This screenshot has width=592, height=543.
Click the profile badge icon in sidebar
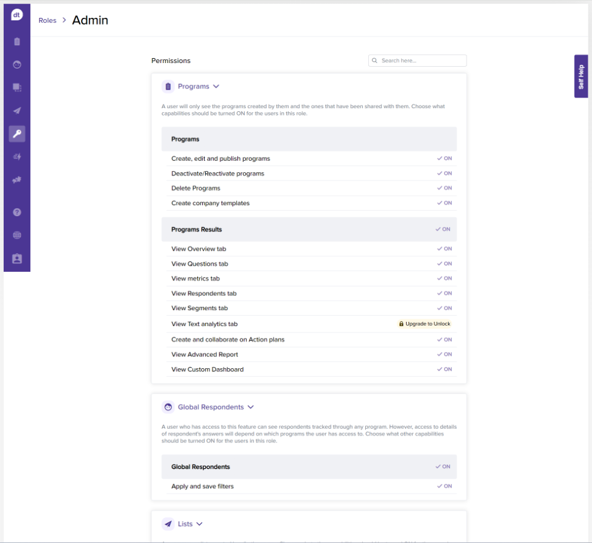coord(17,259)
